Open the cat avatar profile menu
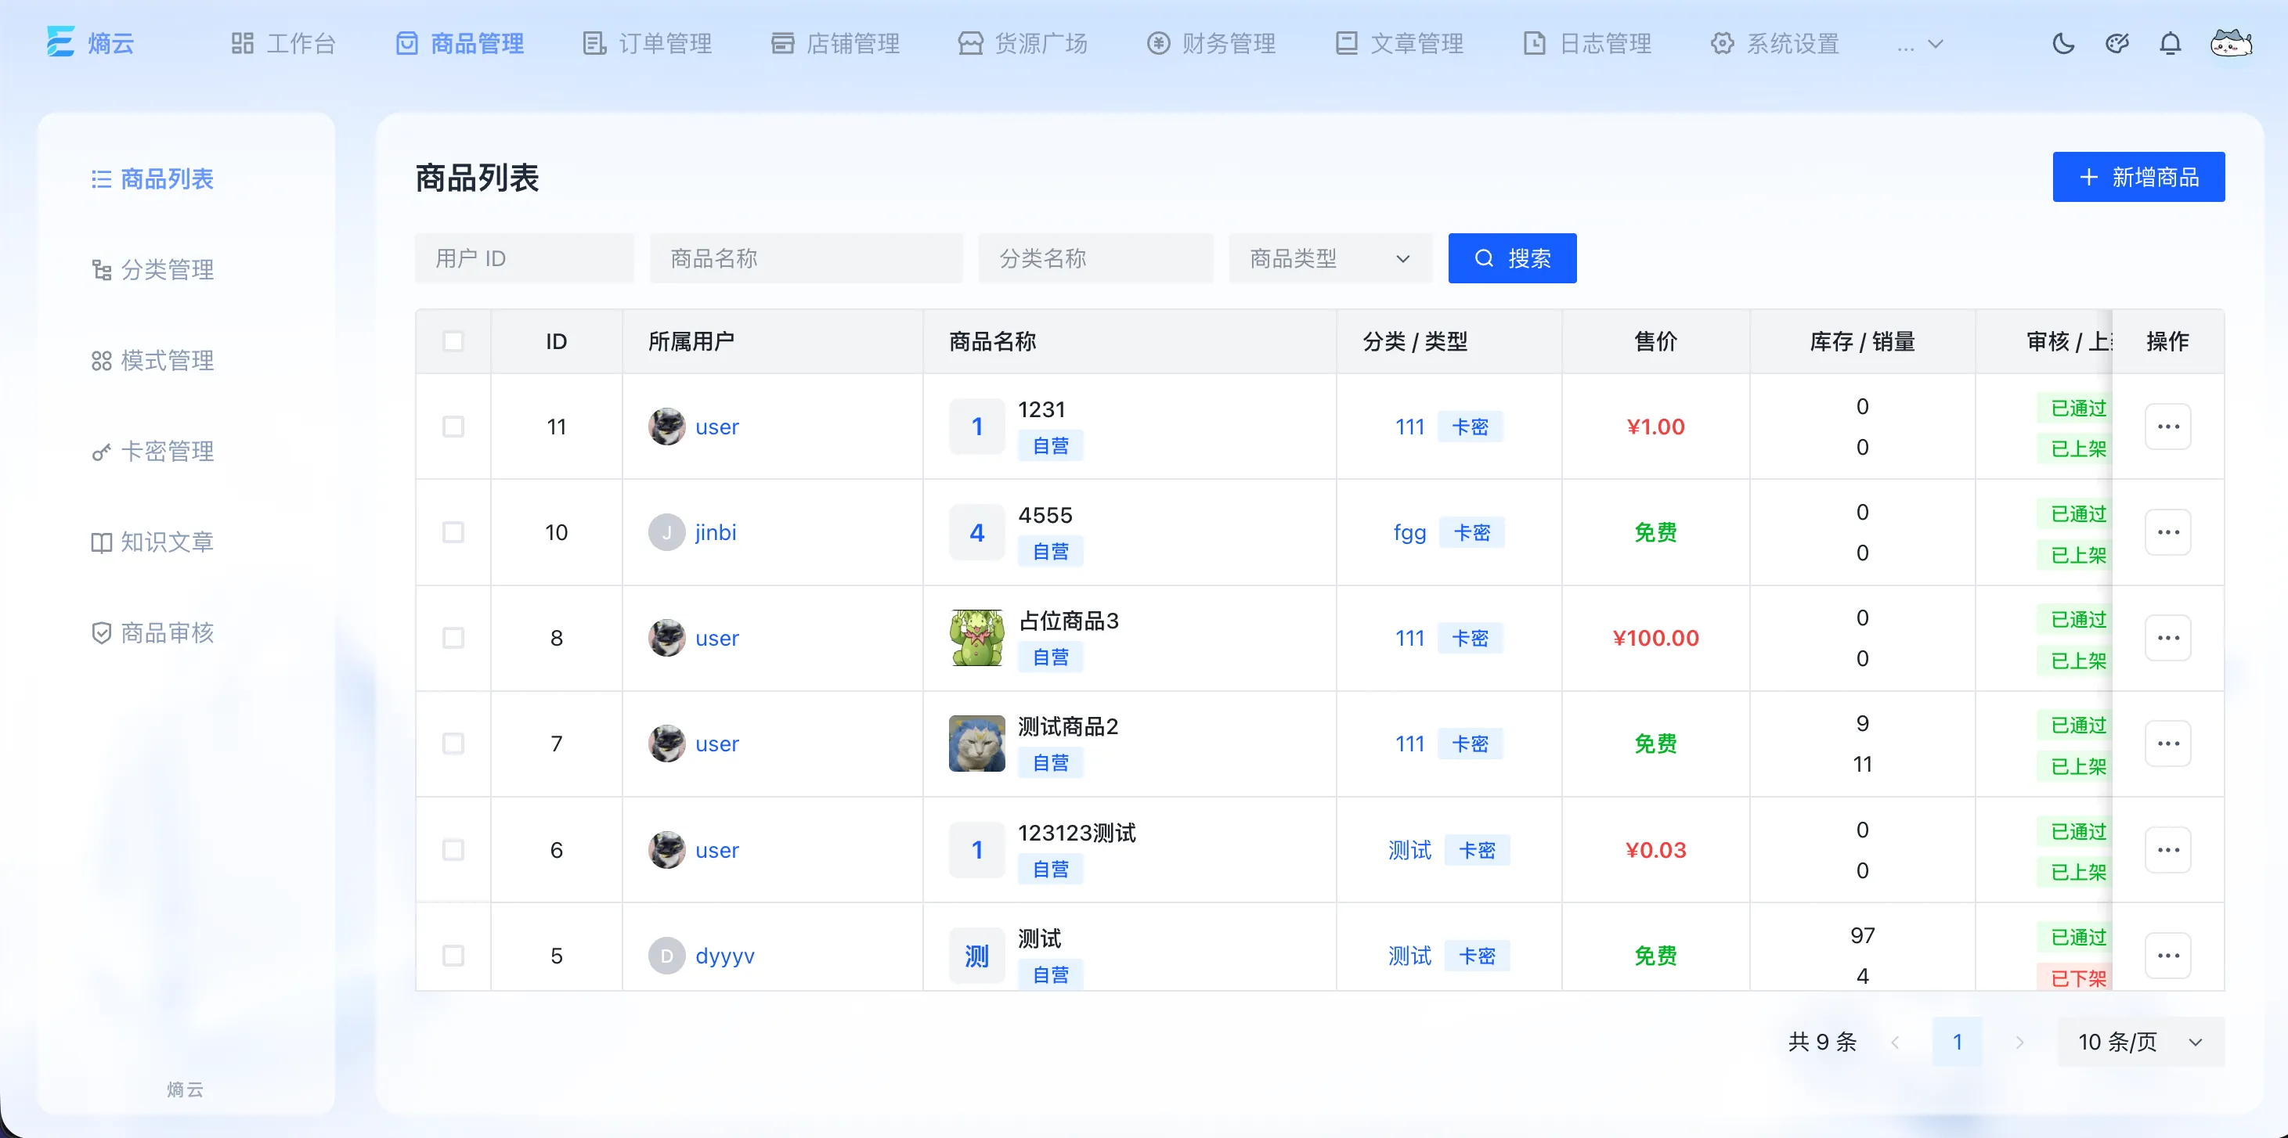Screen dimensions: 2288x1138 click(2230, 42)
